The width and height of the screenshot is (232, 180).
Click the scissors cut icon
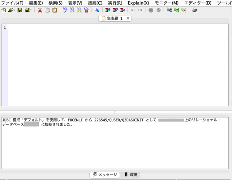(40, 10)
